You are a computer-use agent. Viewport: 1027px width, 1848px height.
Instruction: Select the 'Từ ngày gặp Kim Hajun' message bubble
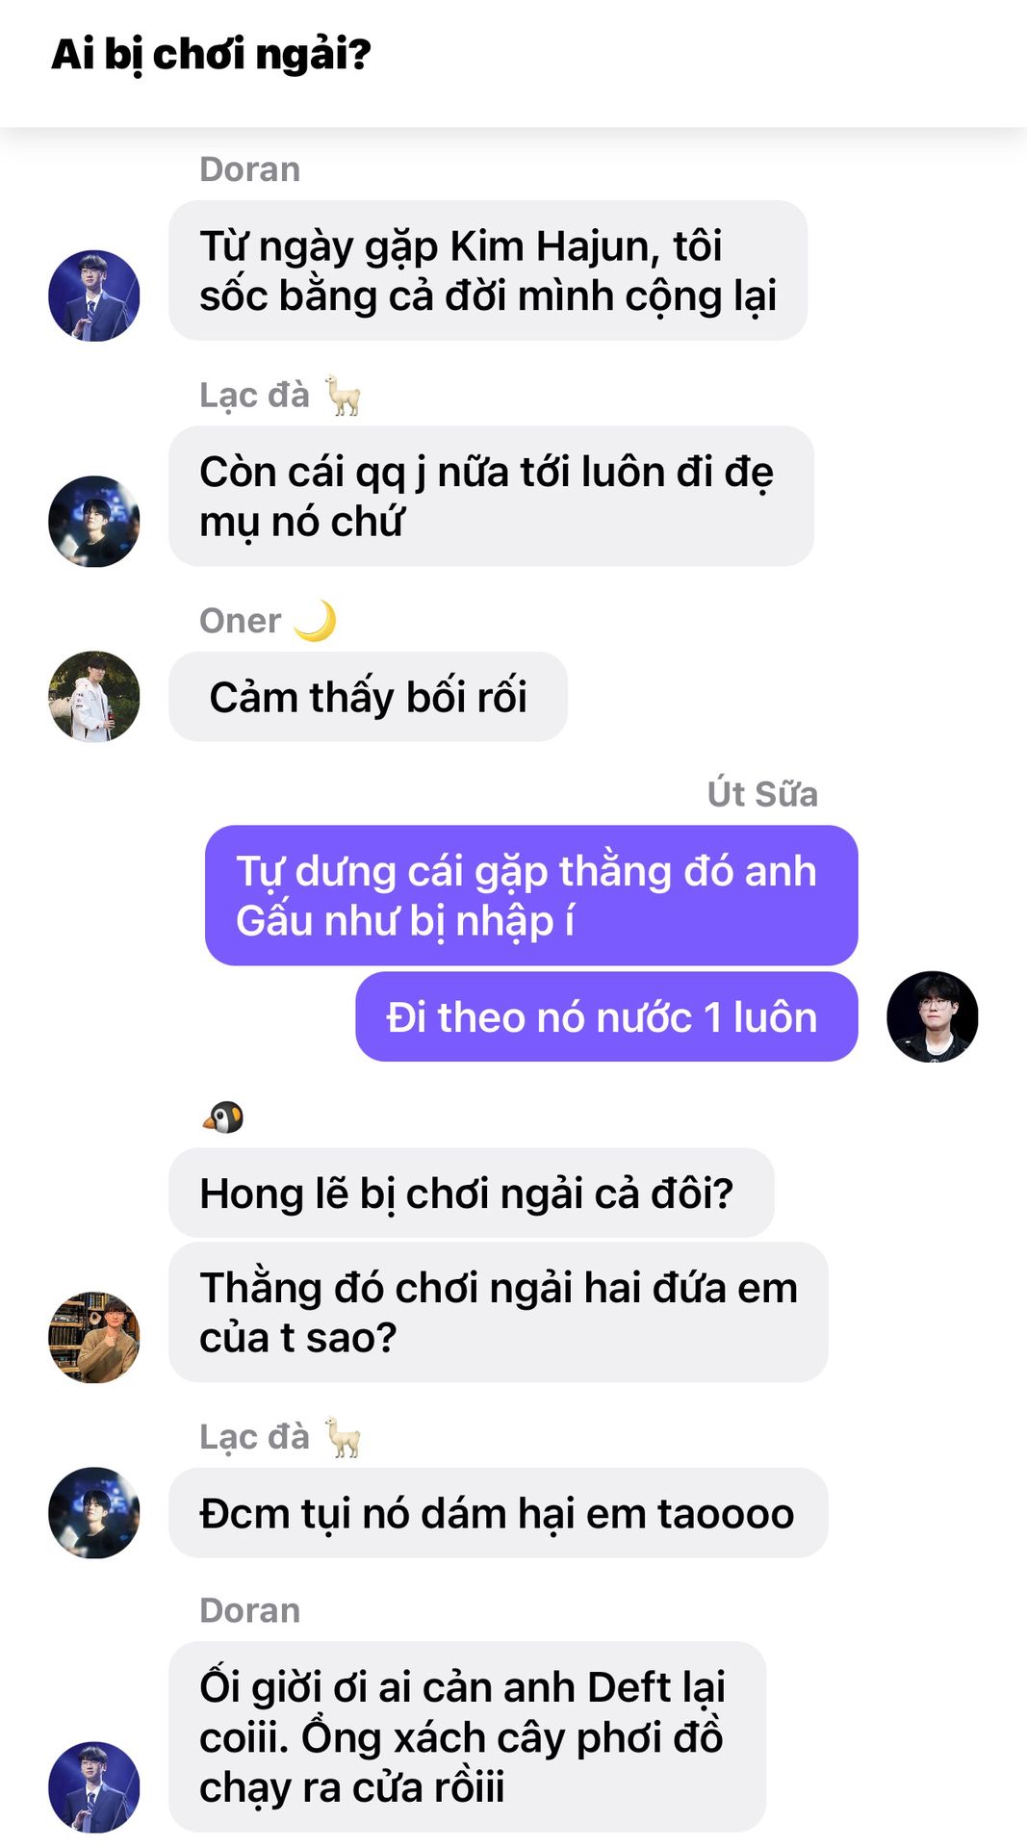488,270
